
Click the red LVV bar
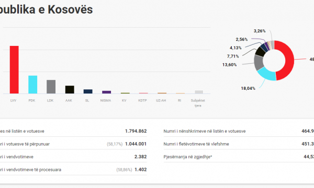pos(14,70)
